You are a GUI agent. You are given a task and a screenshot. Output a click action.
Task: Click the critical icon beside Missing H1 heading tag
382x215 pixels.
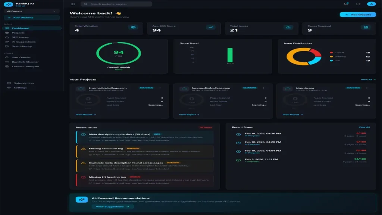point(83,177)
